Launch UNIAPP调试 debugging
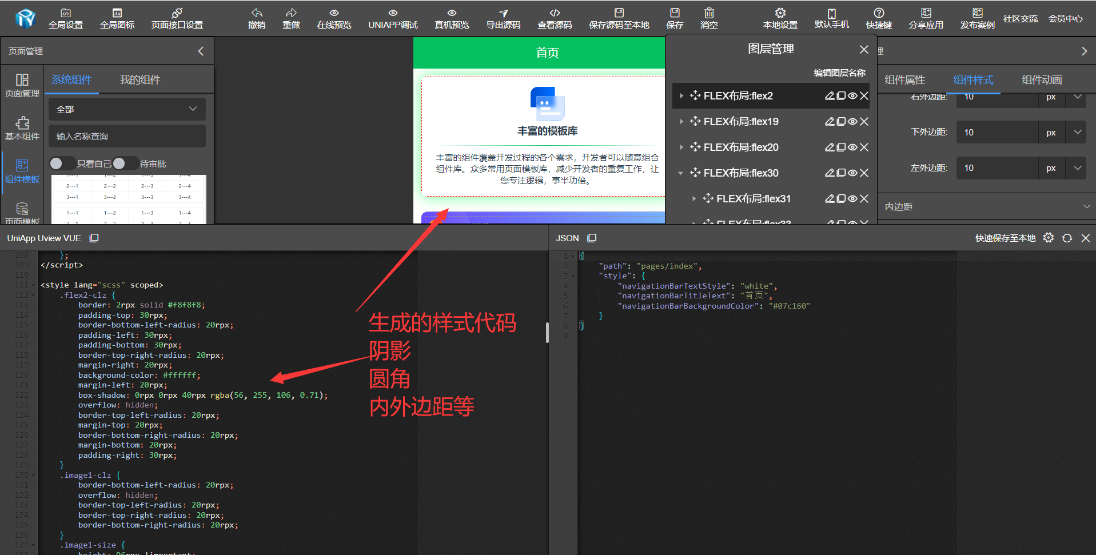This screenshot has height=555, width=1096. (x=393, y=19)
